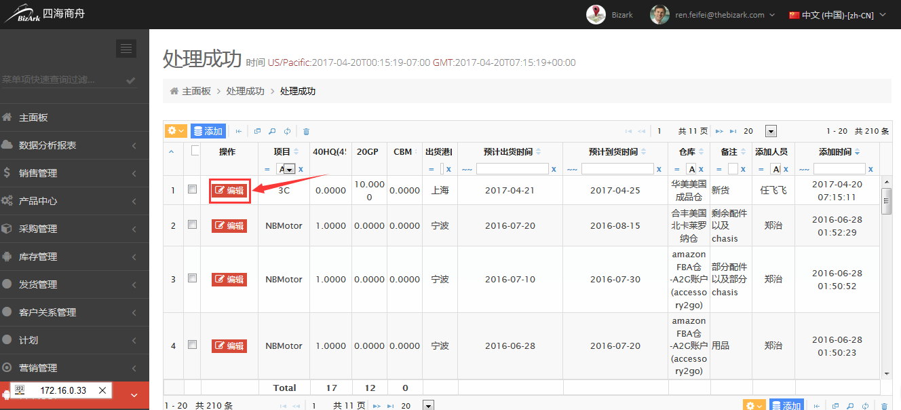Open 计划 sidebar menu
Screen dimensions: 901x410
[x=75, y=340]
